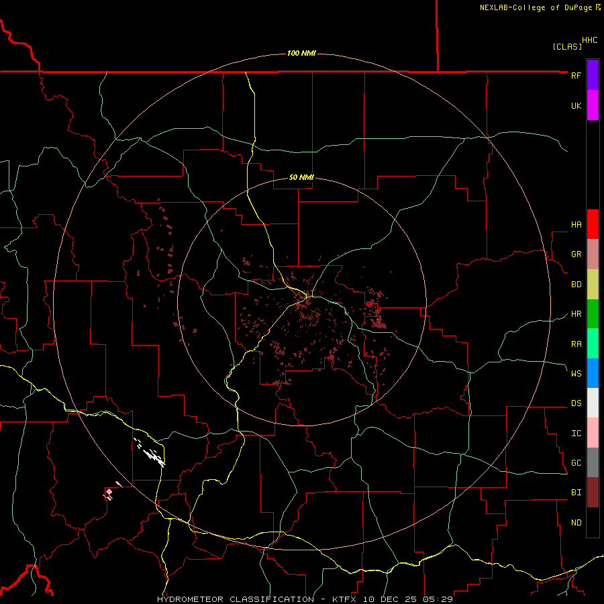This screenshot has height=604, width=604.
Task: Click the IC legend label
Action: 576,433
